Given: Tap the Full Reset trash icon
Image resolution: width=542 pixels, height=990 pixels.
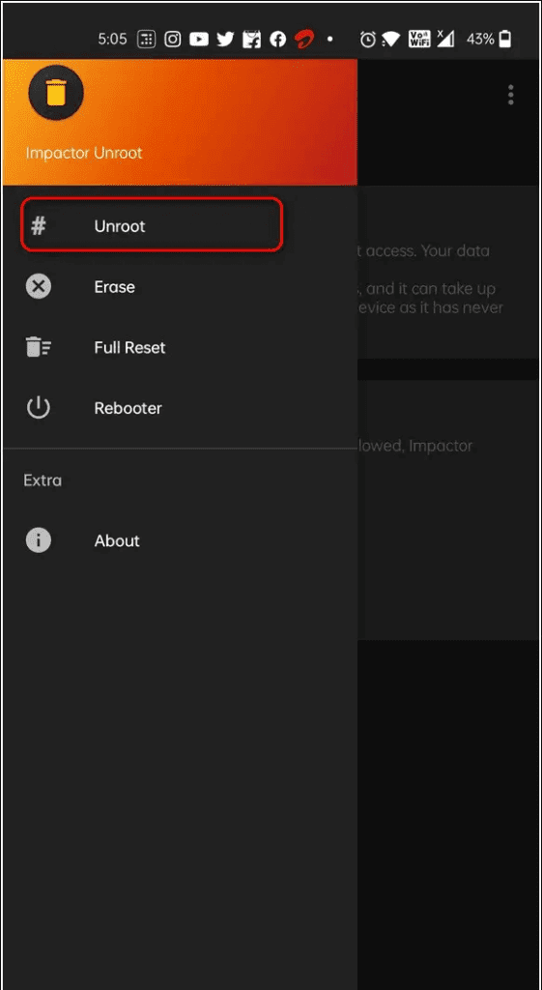Looking at the screenshot, I should pos(39,347).
